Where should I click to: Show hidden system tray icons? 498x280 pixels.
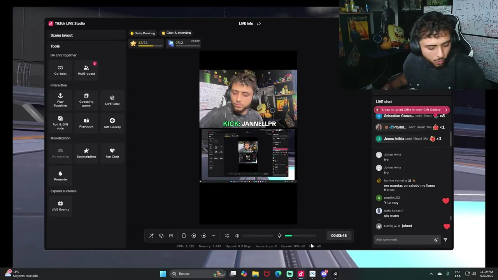click(431, 274)
